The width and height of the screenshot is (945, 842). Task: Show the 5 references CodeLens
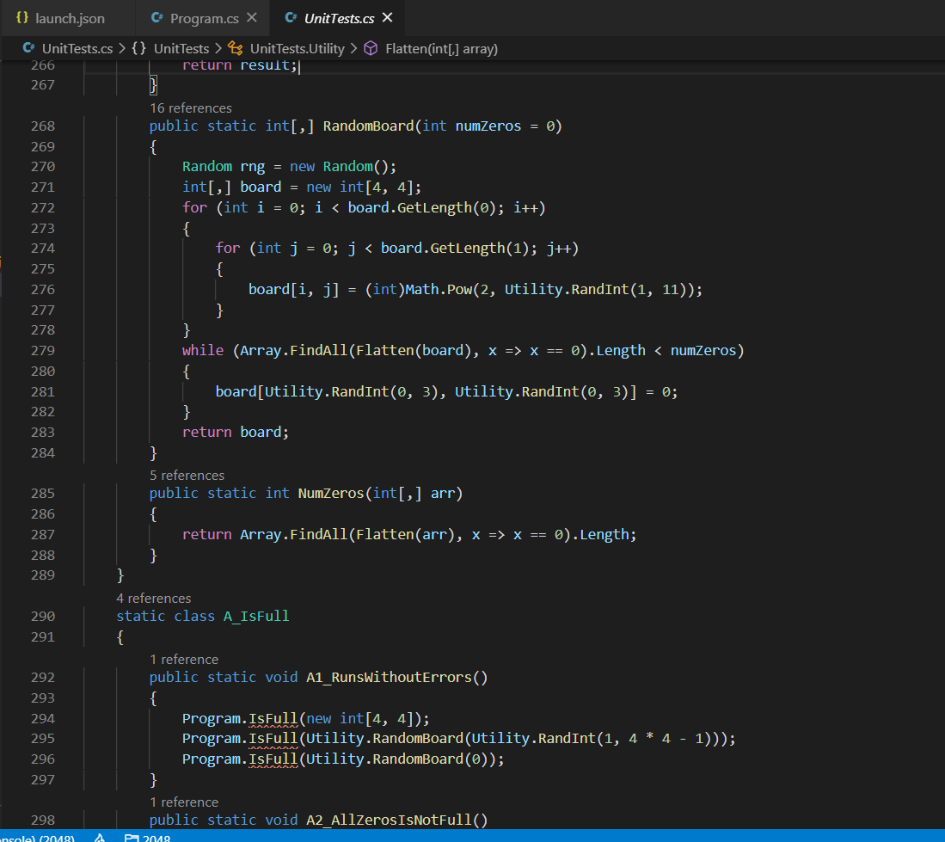click(187, 475)
